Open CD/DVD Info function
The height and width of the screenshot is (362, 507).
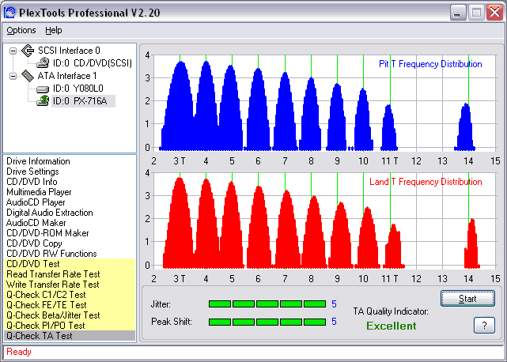click(32, 182)
